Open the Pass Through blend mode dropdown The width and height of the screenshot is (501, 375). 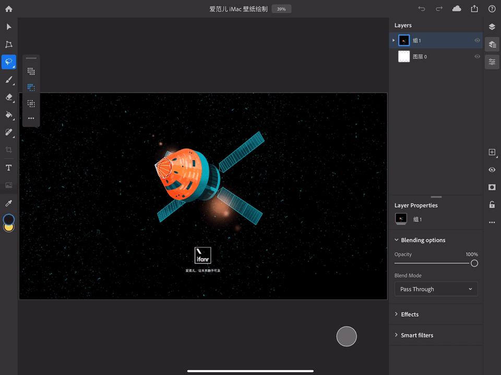[436, 289]
